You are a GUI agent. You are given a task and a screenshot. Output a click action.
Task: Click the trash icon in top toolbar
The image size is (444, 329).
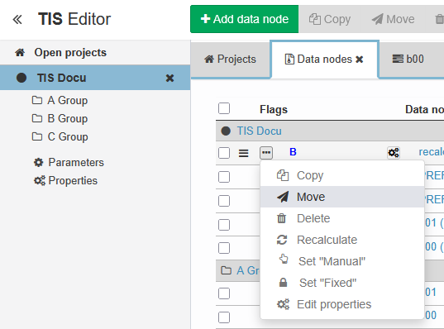click(439, 19)
